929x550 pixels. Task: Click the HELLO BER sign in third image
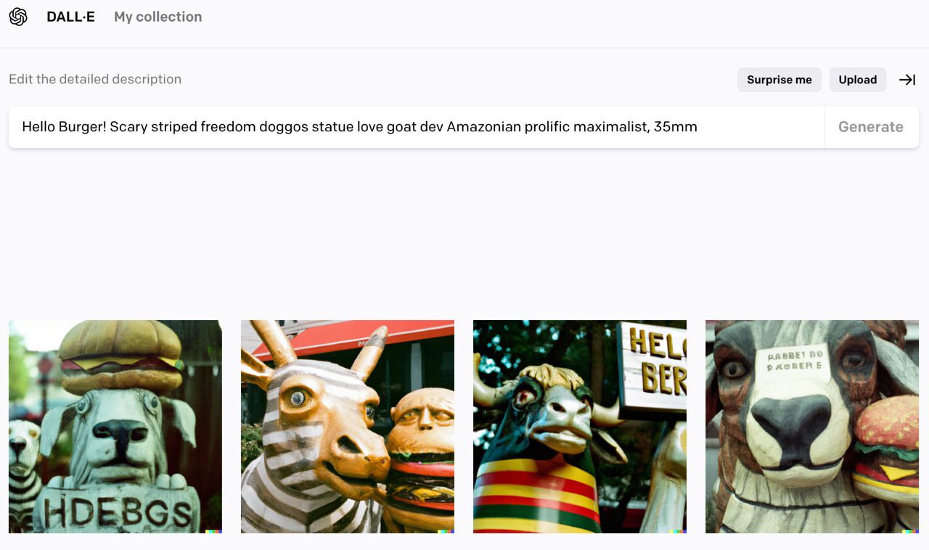[653, 361]
